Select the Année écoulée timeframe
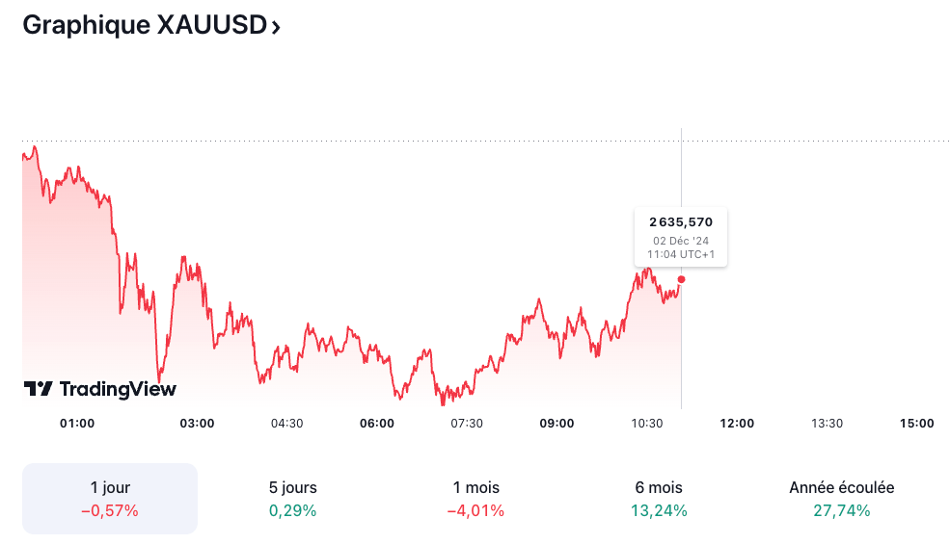Viewport: 950px width, 544px height. tap(841, 498)
